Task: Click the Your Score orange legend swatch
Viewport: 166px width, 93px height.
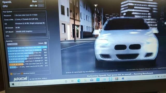Action: tap(11, 74)
